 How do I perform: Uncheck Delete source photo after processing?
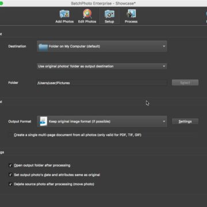point(10,184)
